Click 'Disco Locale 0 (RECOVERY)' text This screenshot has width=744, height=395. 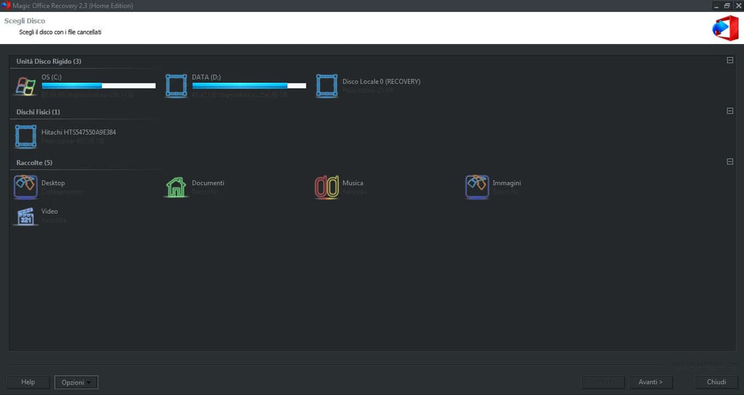(x=381, y=82)
